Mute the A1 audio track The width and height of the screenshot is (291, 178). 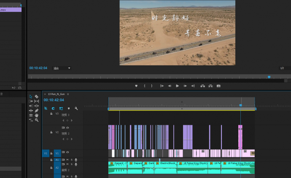67,159
